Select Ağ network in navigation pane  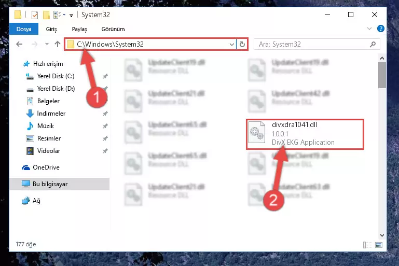(x=31, y=201)
